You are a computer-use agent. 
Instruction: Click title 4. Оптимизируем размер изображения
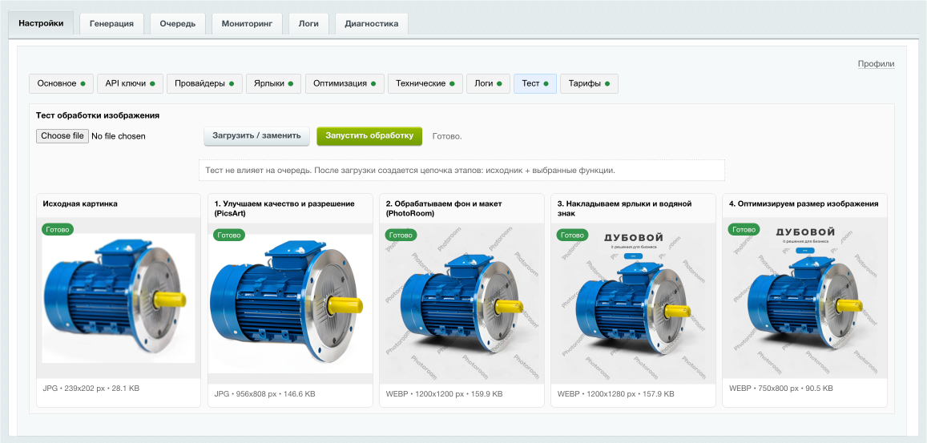[x=804, y=203]
